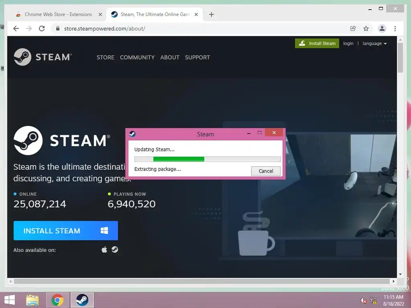The image size is (411, 308).
Task: Click the network tray icon
Action: [374, 300]
